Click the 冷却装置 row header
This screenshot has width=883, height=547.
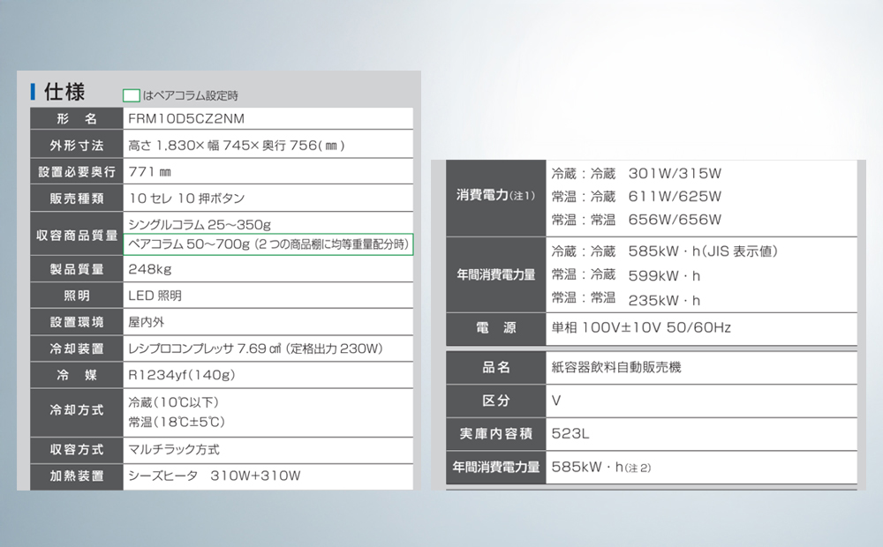(77, 348)
